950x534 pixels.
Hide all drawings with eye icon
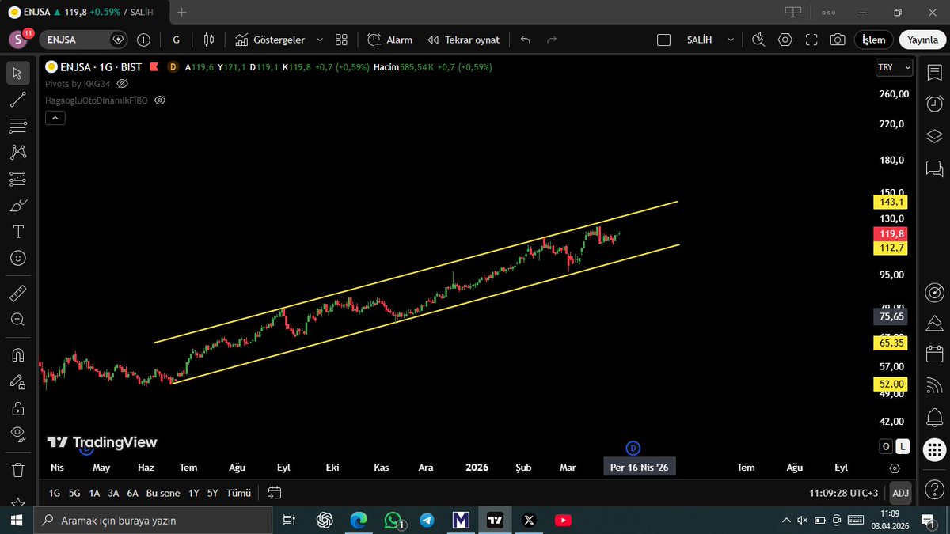click(17, 434)
